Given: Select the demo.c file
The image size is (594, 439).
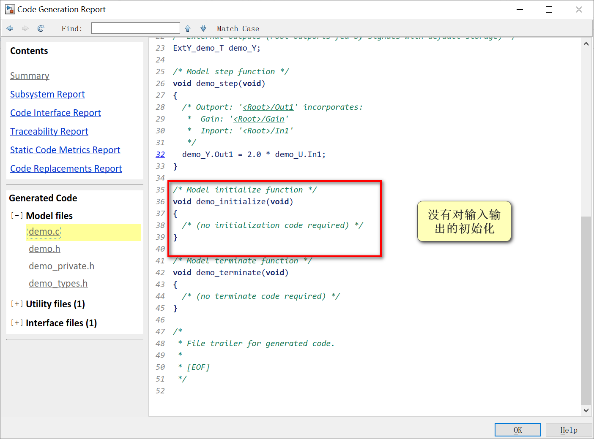Looking at the screenshot, I should (x=44, y=232).
